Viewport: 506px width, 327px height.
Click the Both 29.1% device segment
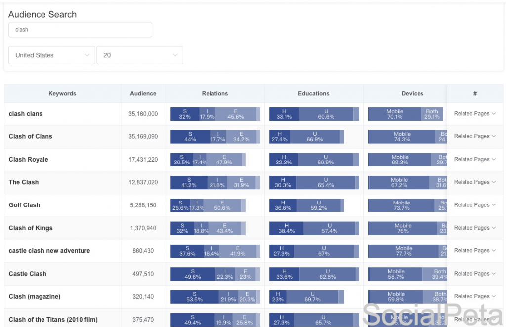point(432,114)
